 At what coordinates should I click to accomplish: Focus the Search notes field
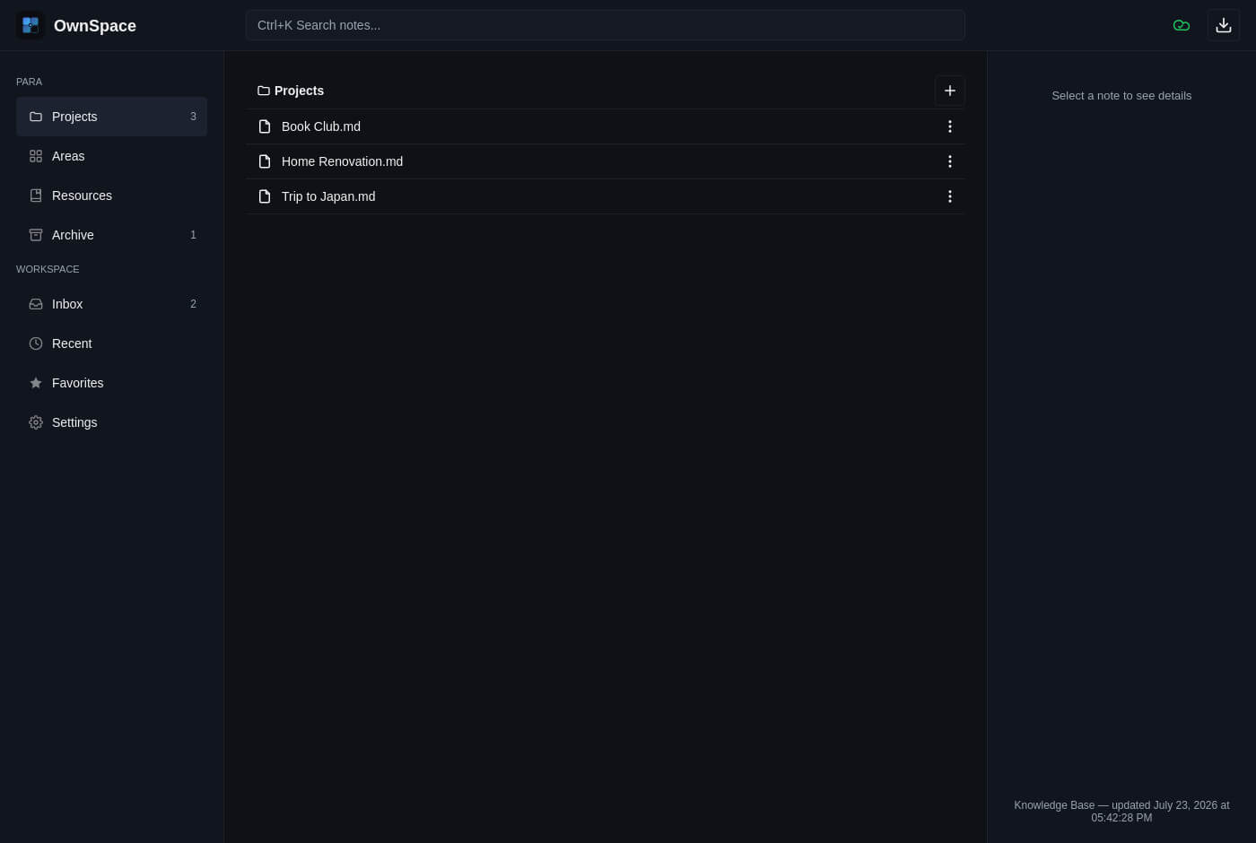click(x=606, y=25)
